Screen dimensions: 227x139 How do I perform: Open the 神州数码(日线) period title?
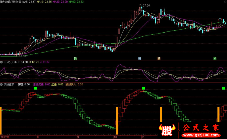pyautogui.click(x=9, y=2)
